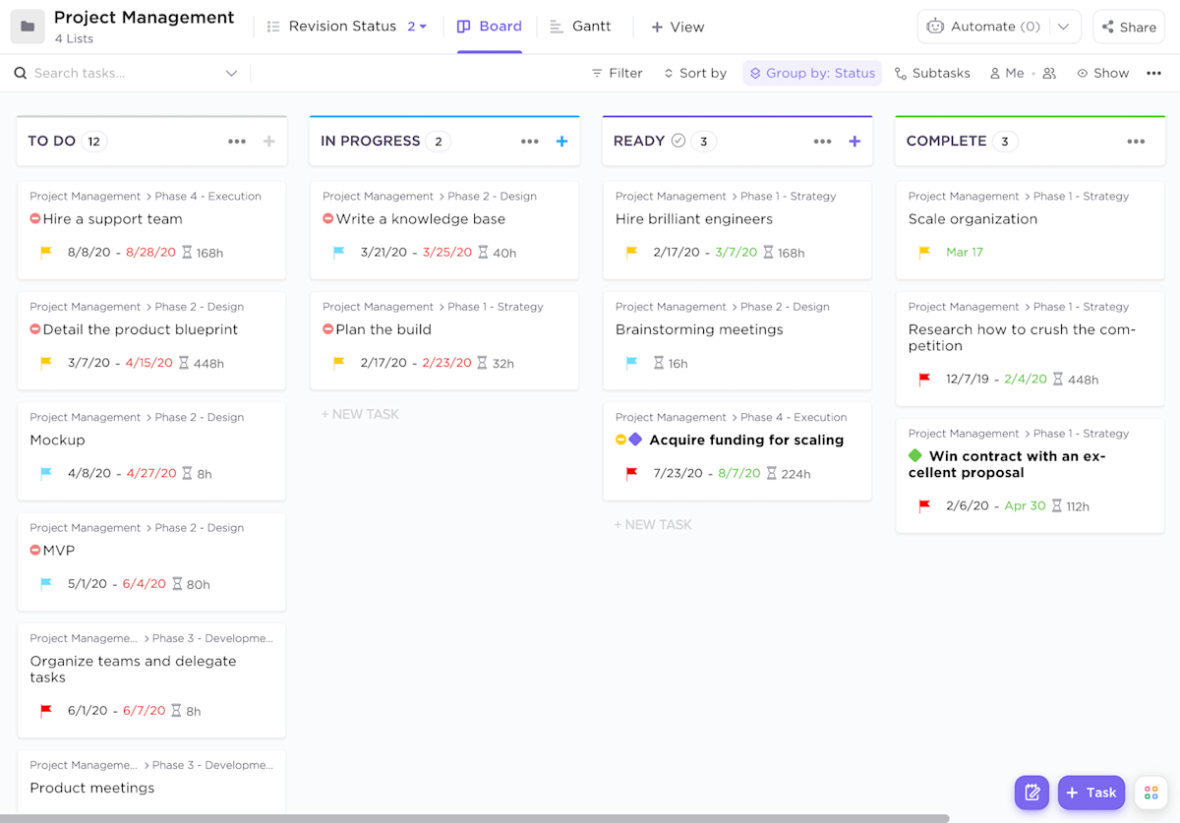Screen dimensions: 1180x823
Task: Toggle the Group by: Status setting
Action: [811, 73]
